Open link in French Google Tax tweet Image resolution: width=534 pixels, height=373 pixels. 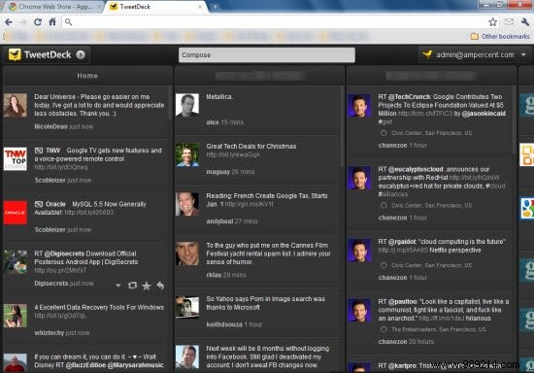pos(249,204)
